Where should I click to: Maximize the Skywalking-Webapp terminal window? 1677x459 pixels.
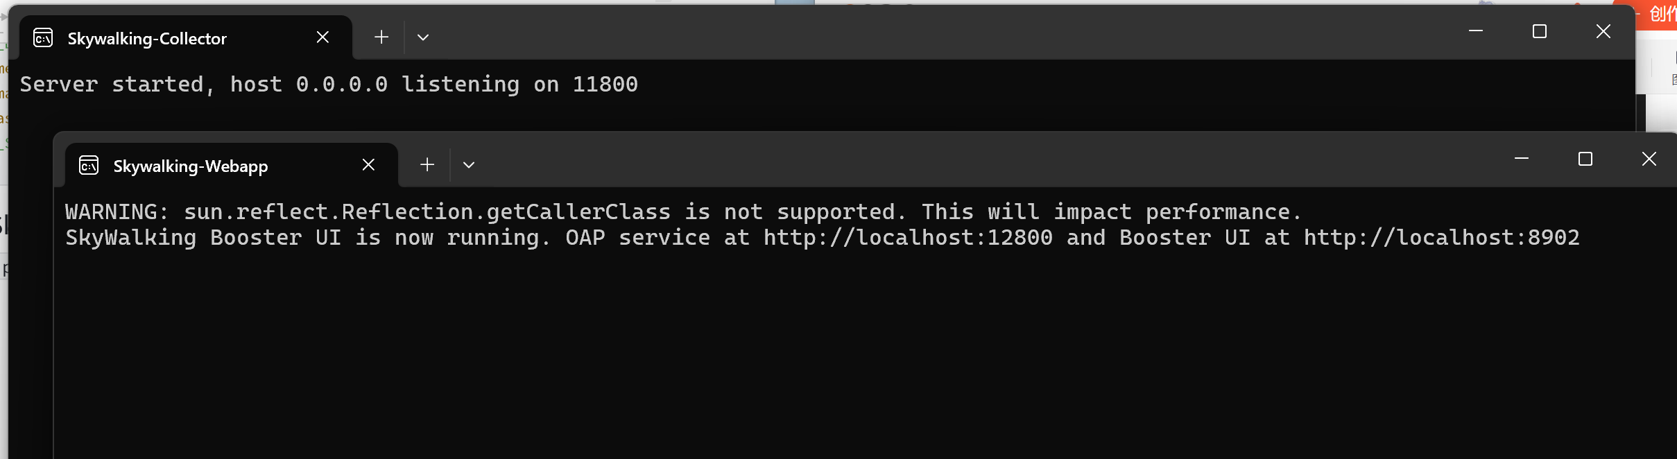[1585, 159]
